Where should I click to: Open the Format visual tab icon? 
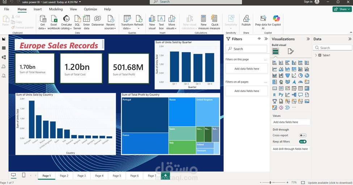(x=290, y=52)
